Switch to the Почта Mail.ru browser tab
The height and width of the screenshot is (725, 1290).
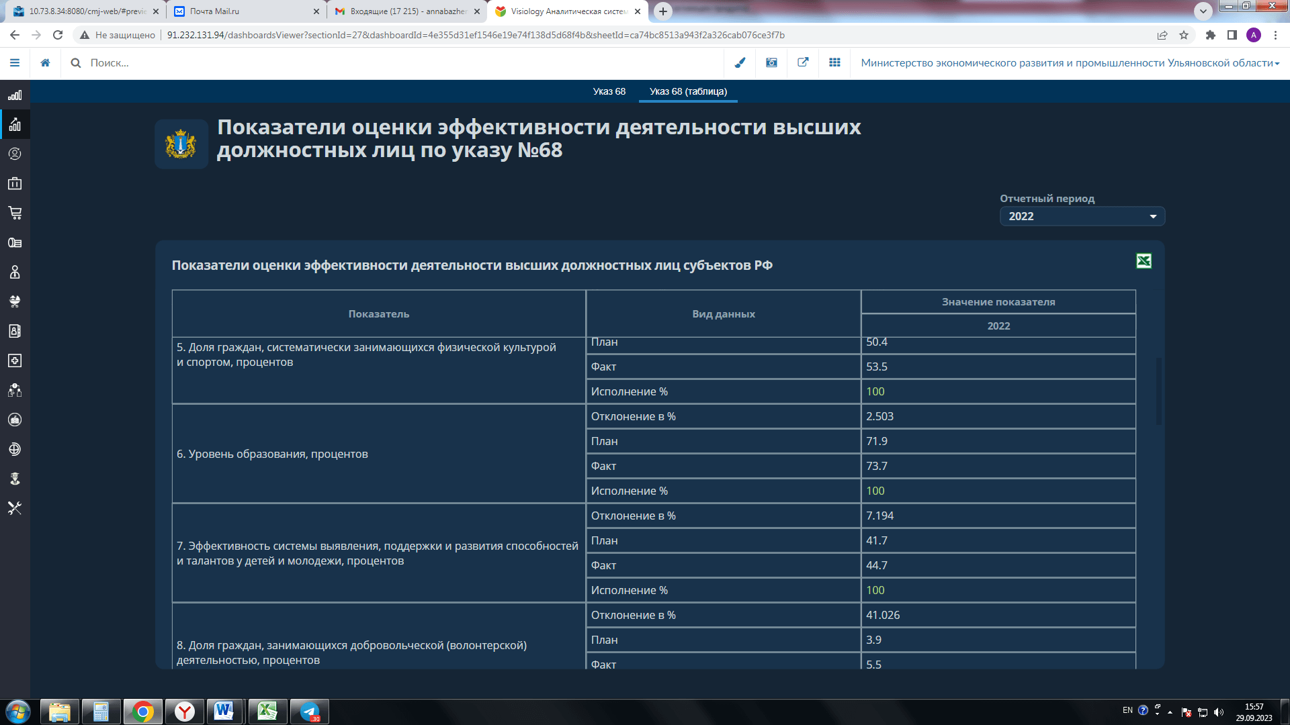click(x=246, y=11)
